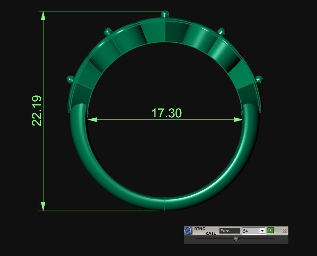Click the Euro size standard field
The width and height of the screenshot is (317, 256).
230,231
